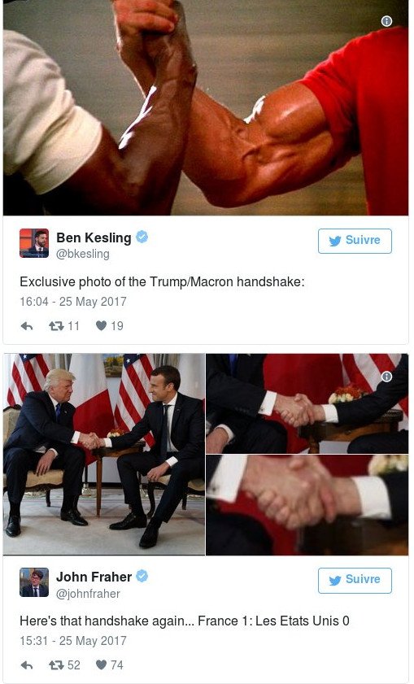Open the 15:31 - 25 May 2017 timestamp

click(x=73, y=641)
